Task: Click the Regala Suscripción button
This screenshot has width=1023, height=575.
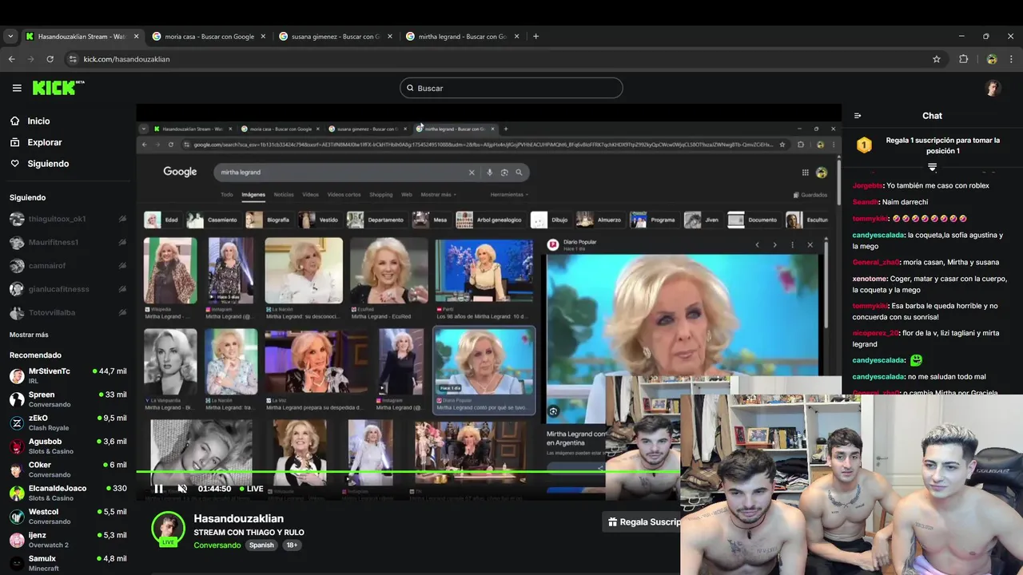Action: click(643, 521)
